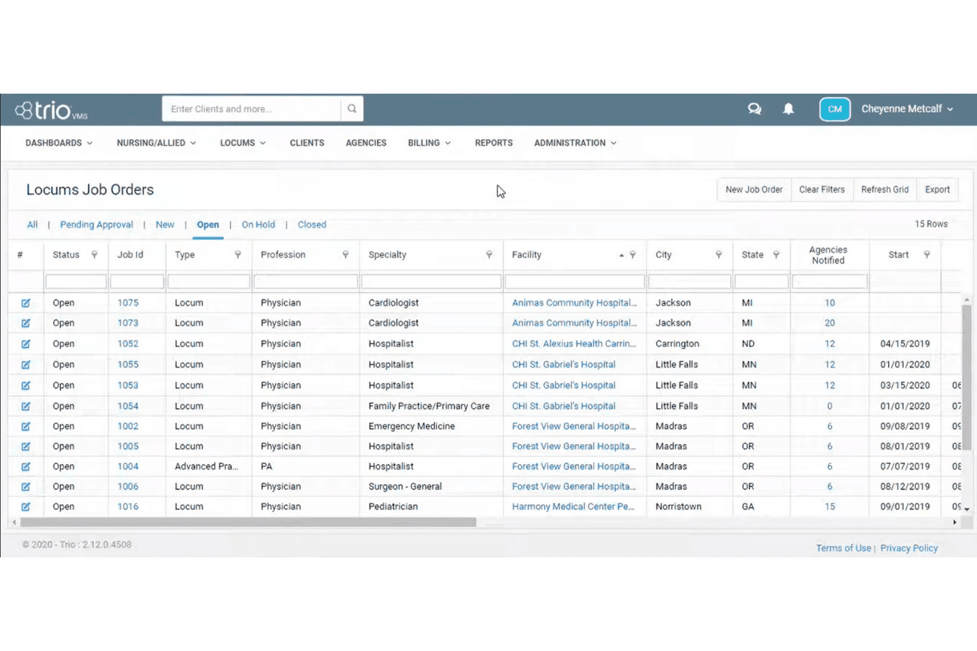Click the vertical grid scrollbar
Viewport: 977px width, 651px height.
pos(966,377)
